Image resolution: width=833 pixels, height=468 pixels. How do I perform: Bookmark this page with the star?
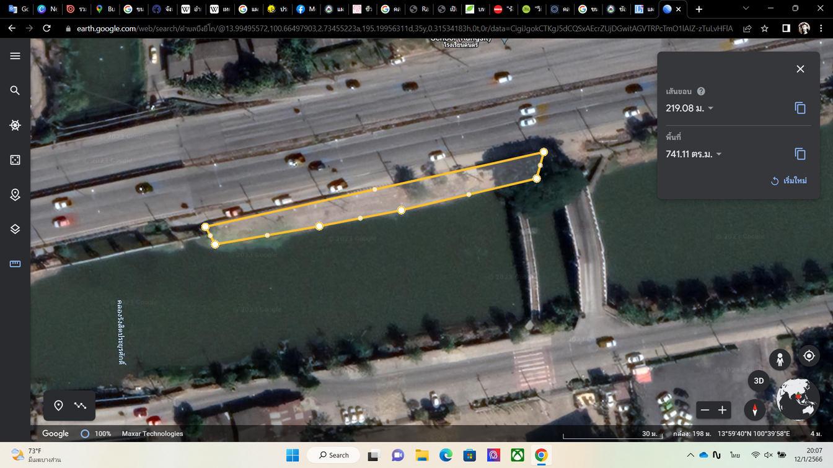(765, 28)
